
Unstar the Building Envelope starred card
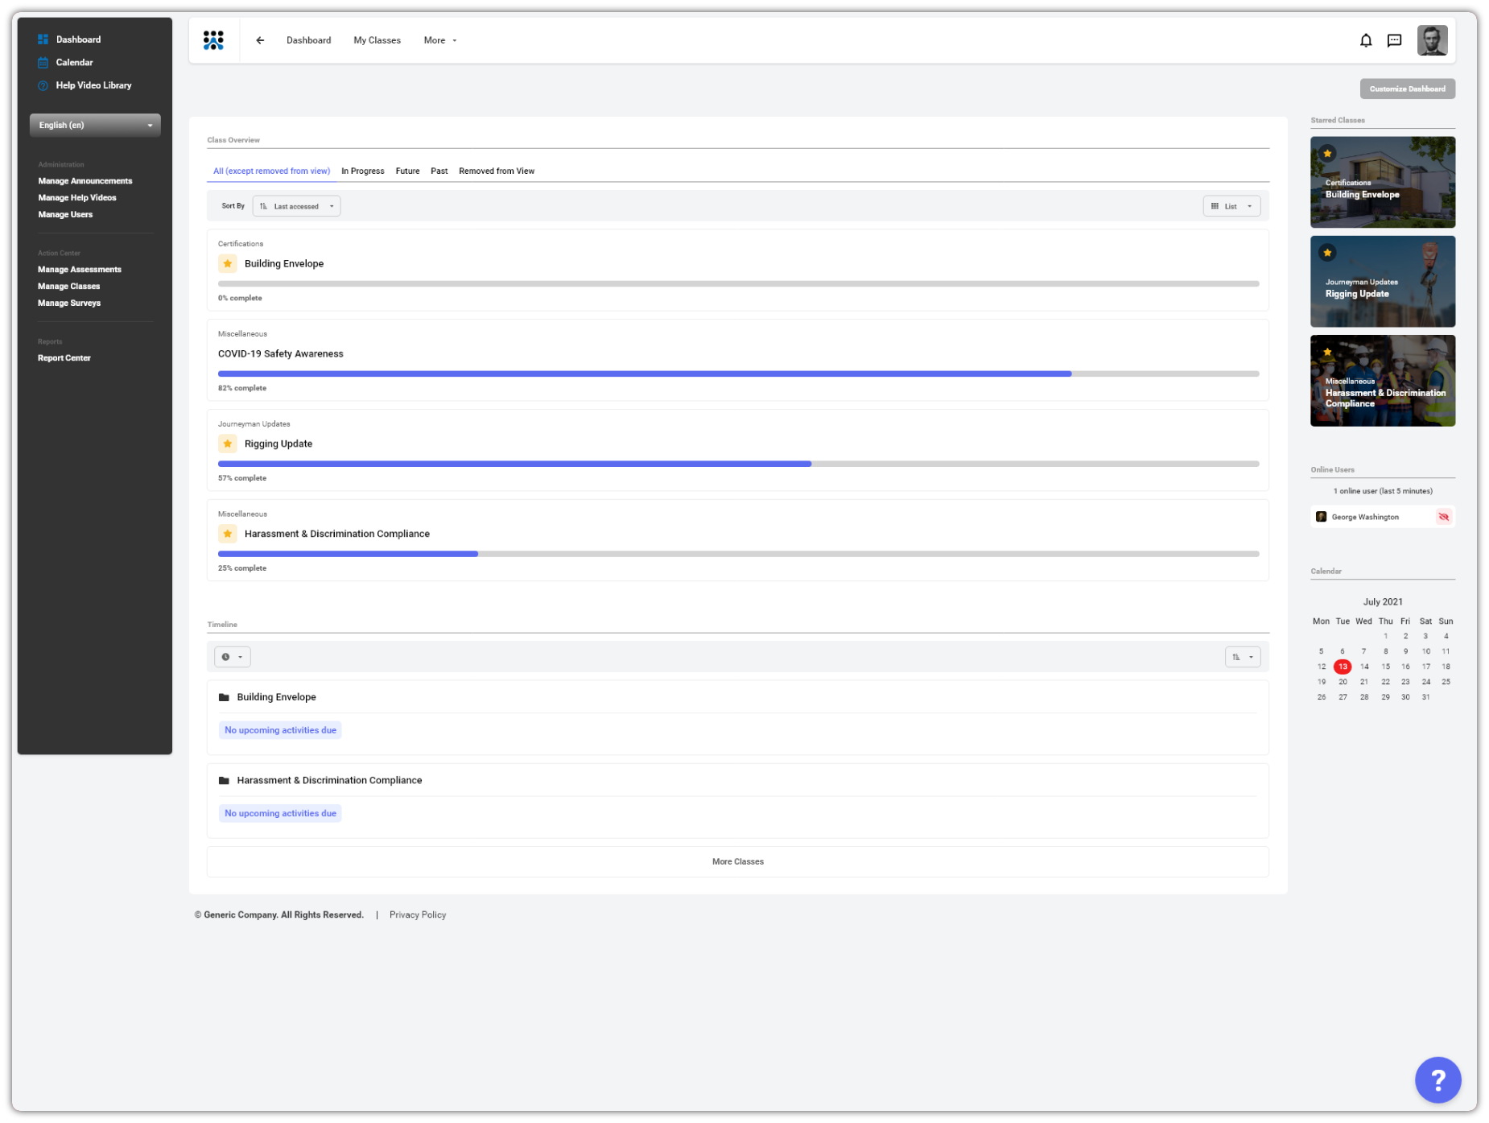[1327, 153]
